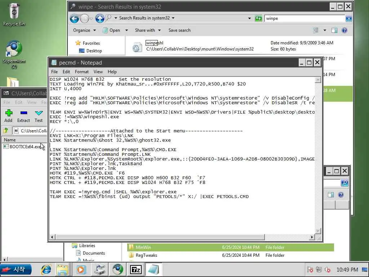Expand Open button dropdown arrow

(126, 30)
